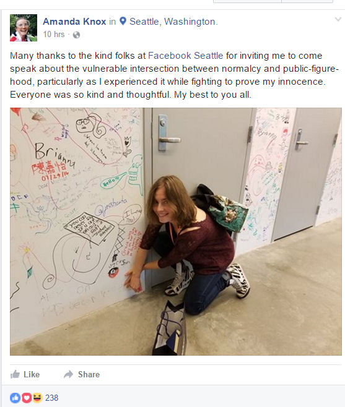
Task: Click the input box above the post
Action: pos(247,1)
